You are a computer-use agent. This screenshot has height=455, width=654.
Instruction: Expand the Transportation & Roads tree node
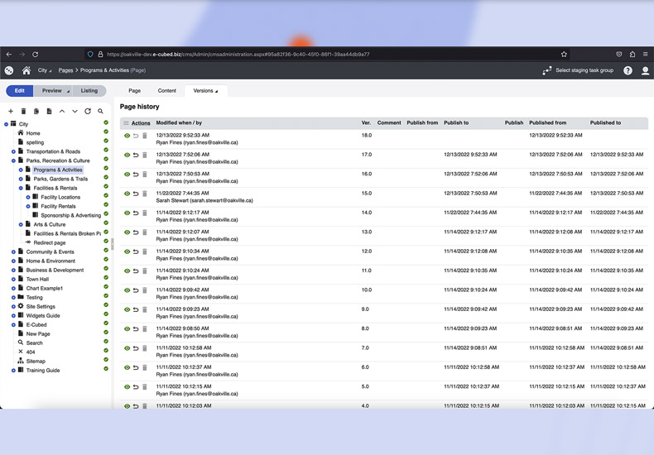point(13,151)
